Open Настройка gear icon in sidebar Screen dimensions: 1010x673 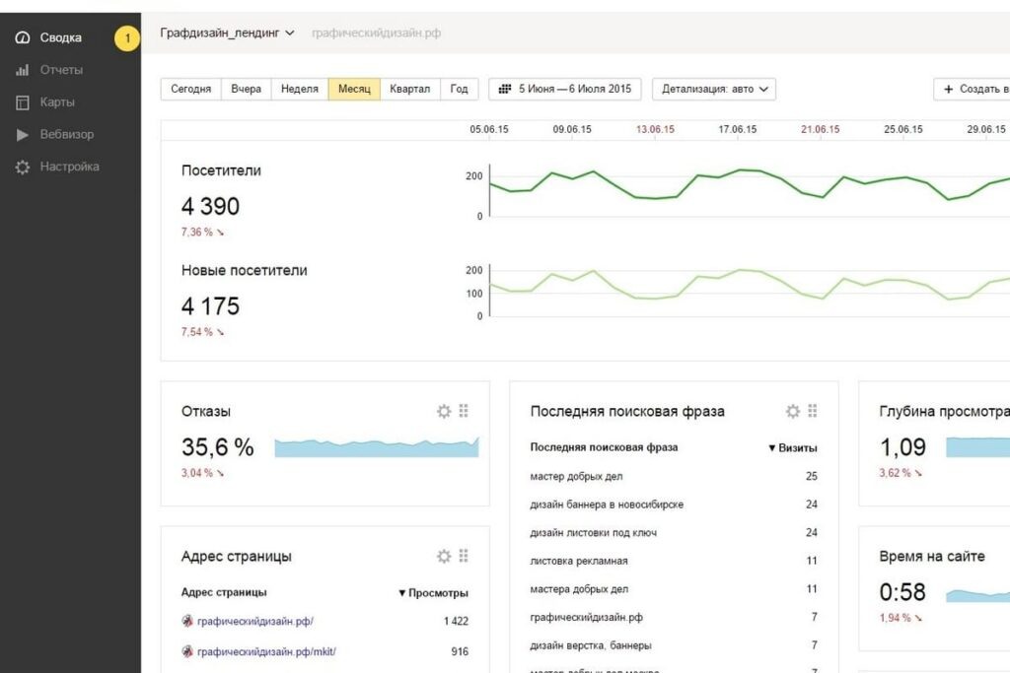[23, 167]
